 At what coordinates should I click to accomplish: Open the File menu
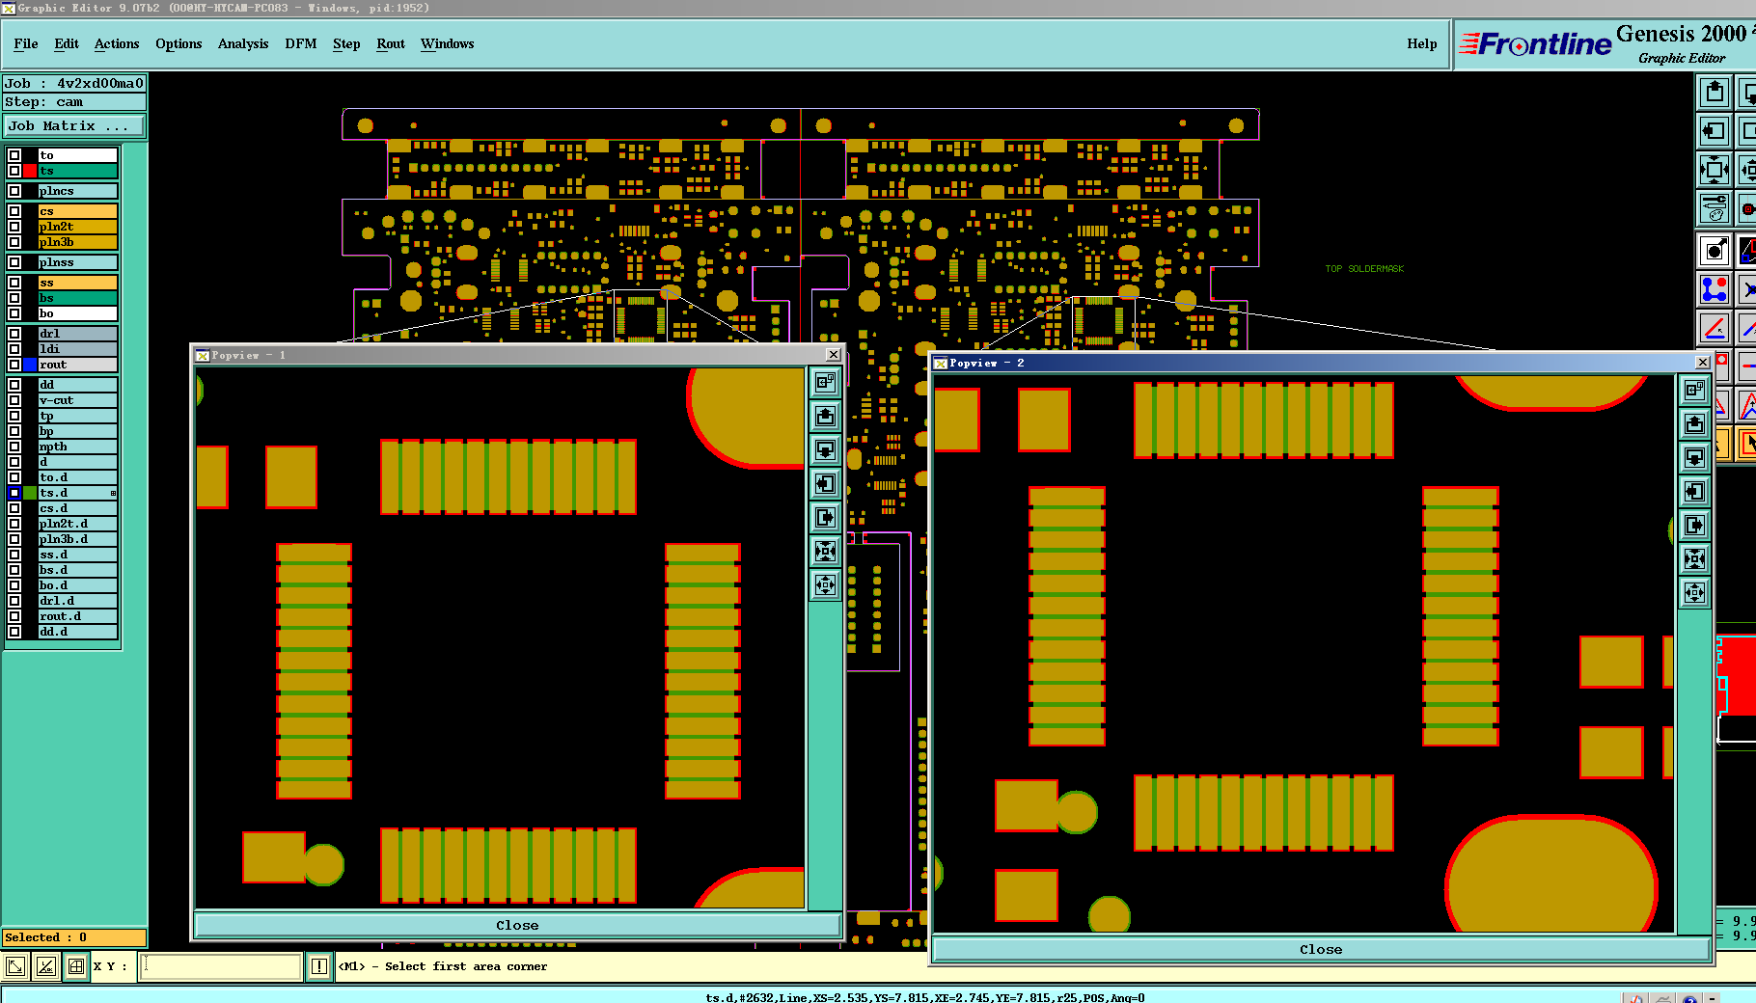tap(26, 43)
